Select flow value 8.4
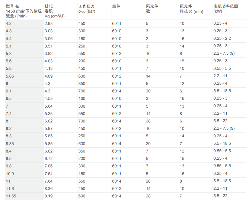249x200 pixels. coord(9,151)
